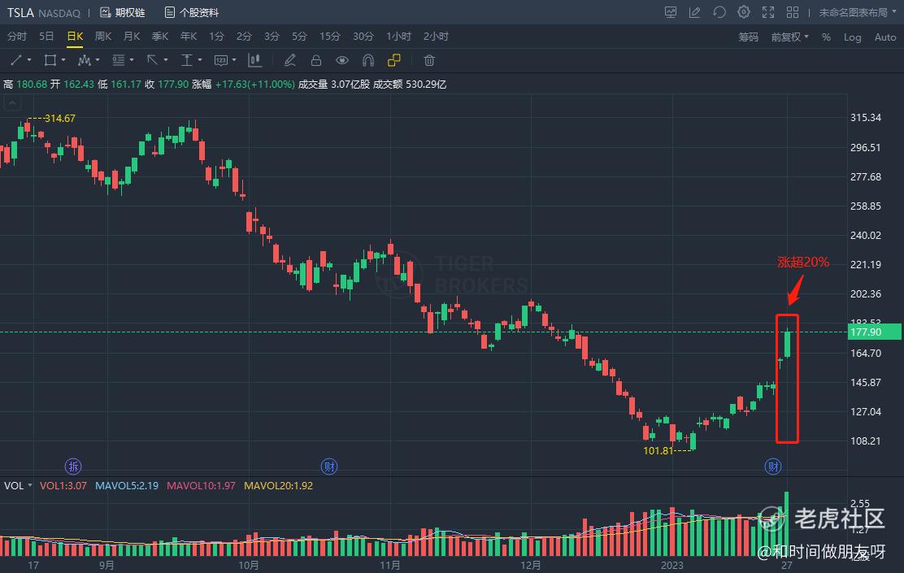This screenshot has width=904, height=573.
Task: Open the 期权链 options chain
Action: tap(122, 12)
